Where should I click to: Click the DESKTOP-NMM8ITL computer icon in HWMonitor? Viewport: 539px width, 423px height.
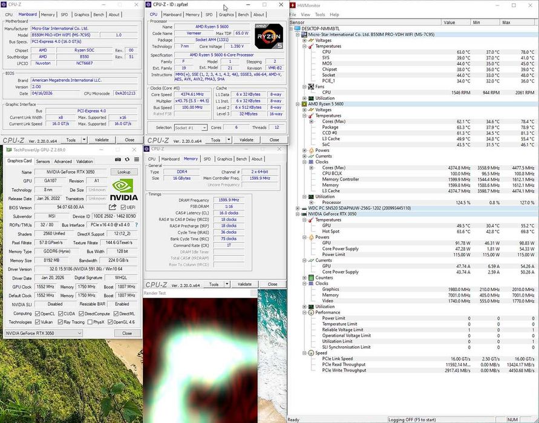point(298,28)
